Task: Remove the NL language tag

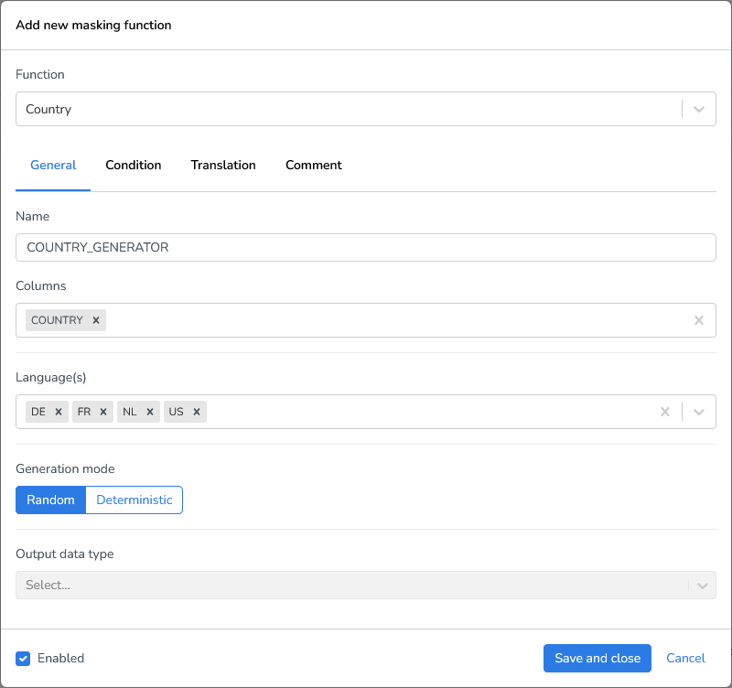Action: point(150,412)
